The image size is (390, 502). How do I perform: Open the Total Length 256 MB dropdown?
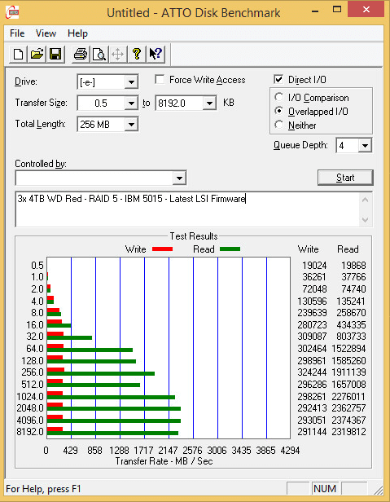coord(131,124)
